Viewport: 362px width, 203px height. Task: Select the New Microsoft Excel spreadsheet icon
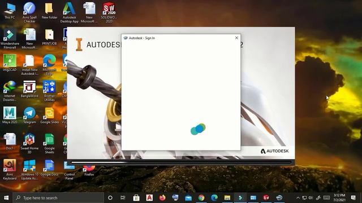(29, 39)
